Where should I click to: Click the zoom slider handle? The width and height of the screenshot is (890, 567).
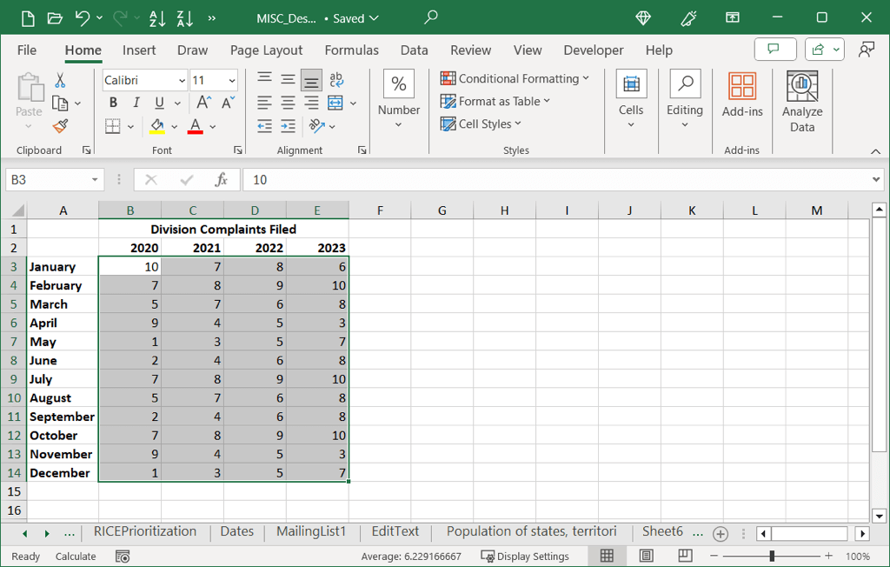click(x=772, y=556)
